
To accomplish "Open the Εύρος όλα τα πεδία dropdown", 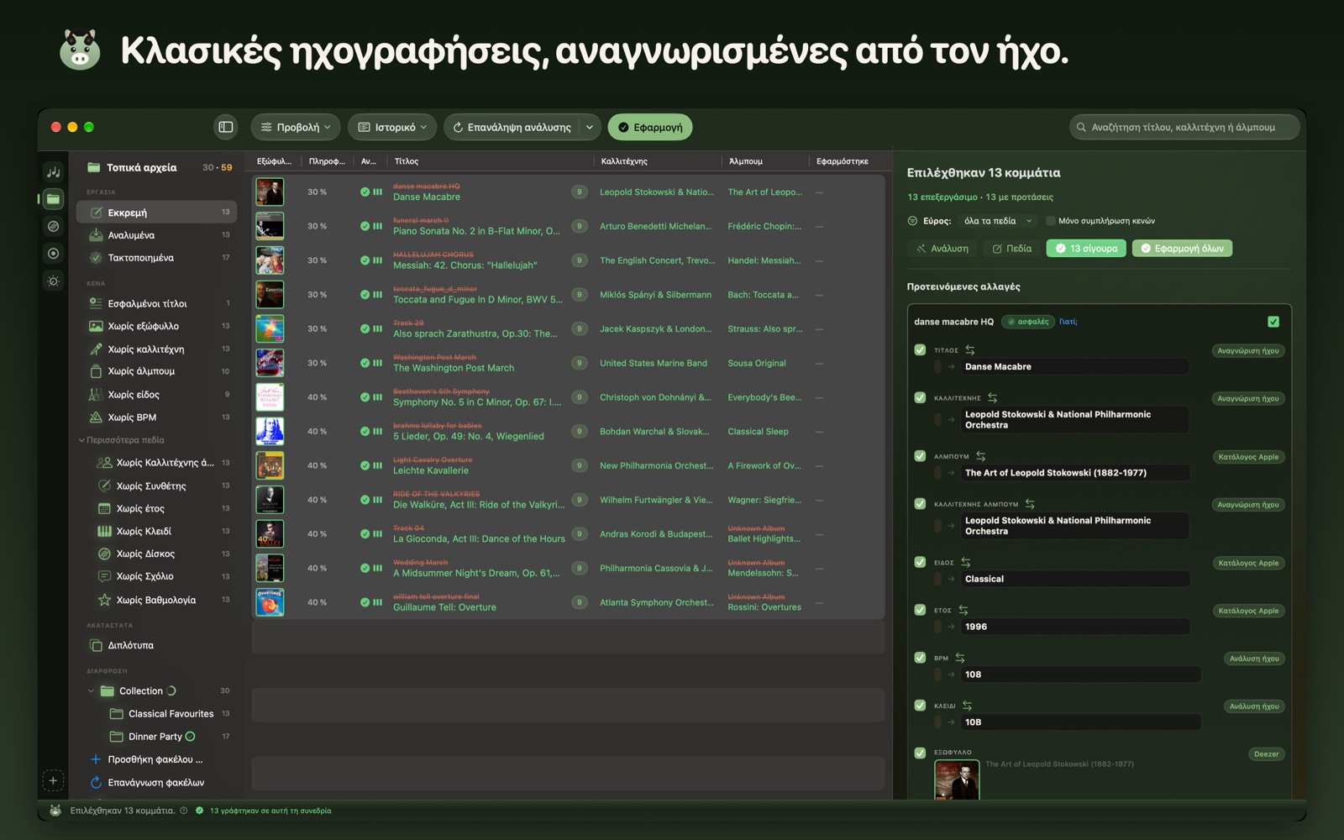I will click(998, 221).
